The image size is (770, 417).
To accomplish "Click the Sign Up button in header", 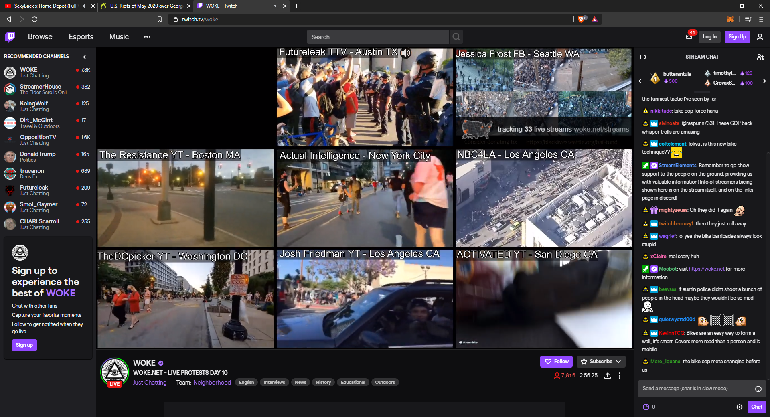I will [x=737, y=37].
